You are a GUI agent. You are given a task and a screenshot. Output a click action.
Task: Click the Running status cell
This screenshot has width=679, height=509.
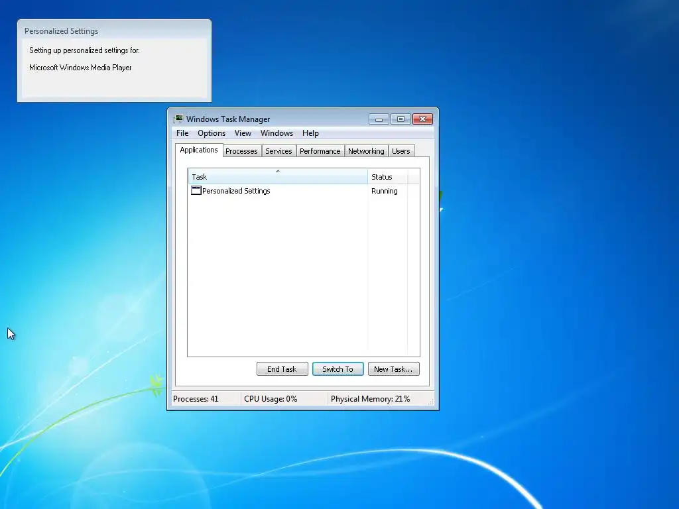(x=384, y=191)
